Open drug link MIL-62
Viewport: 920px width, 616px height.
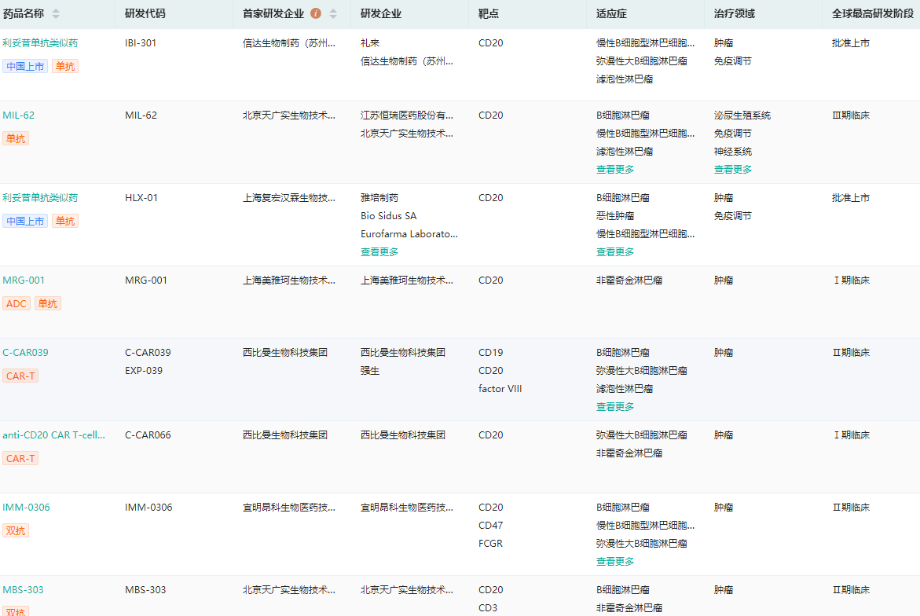coord(18,115)
